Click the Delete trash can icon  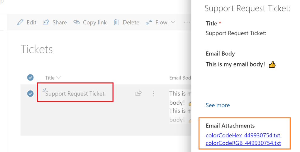(x=116, y=22)
